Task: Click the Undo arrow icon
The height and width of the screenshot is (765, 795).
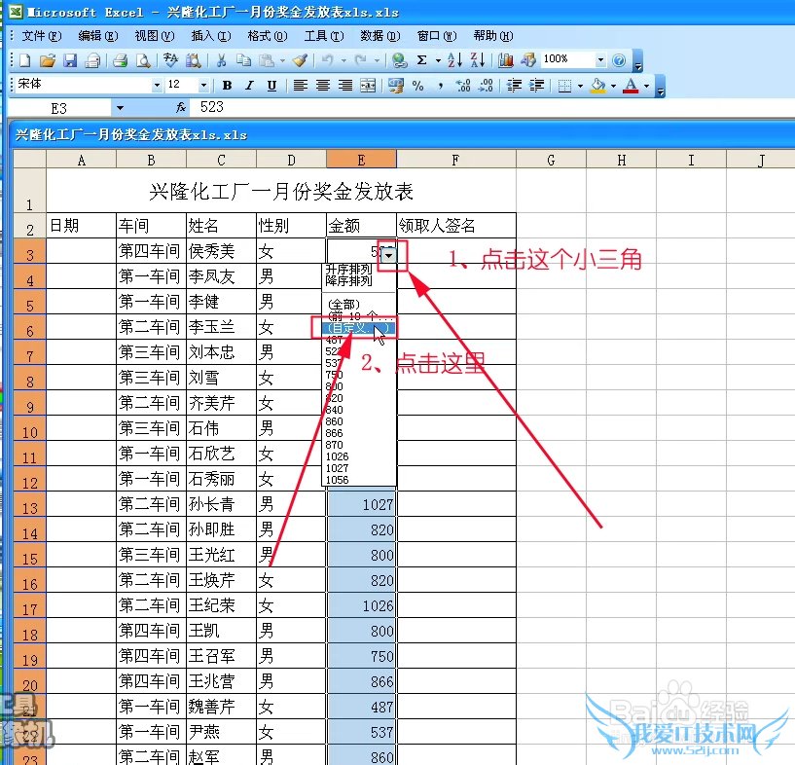Action: tap(328, 61)
